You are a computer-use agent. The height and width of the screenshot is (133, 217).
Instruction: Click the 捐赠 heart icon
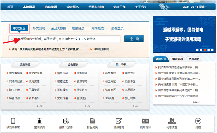coord(198,121)
